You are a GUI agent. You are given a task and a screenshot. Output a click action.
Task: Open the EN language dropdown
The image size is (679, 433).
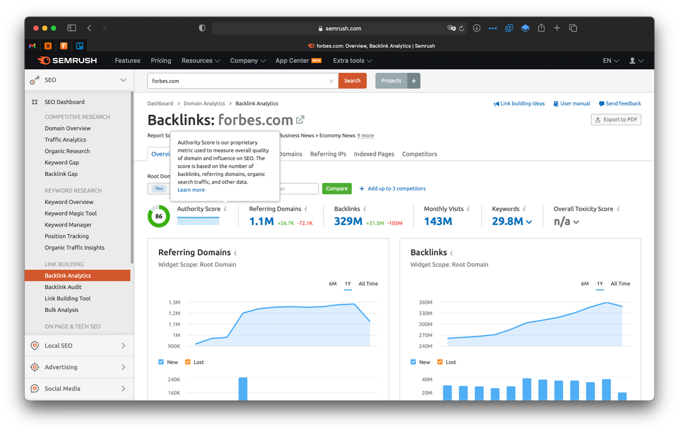pyautogui.click(x=611, y=61)
